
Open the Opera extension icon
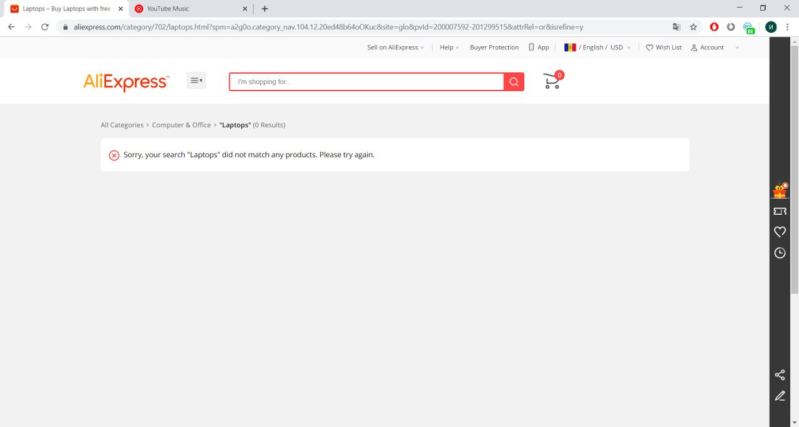[x=714, y=27]
